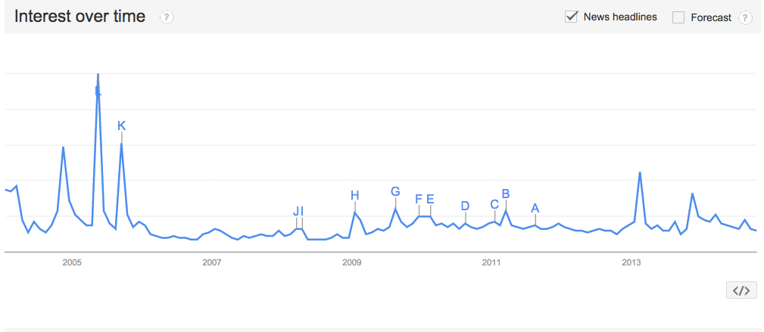
Task: Enable the Forecast checkbox
Action: pos(678,17)
